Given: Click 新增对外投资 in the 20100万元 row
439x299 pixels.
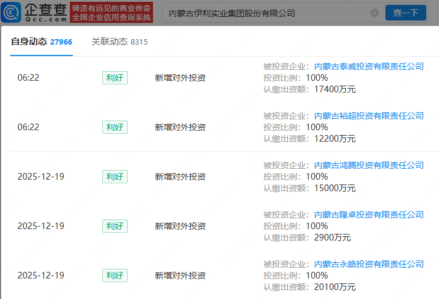Looking at the screenshot, I should [180, 275].
